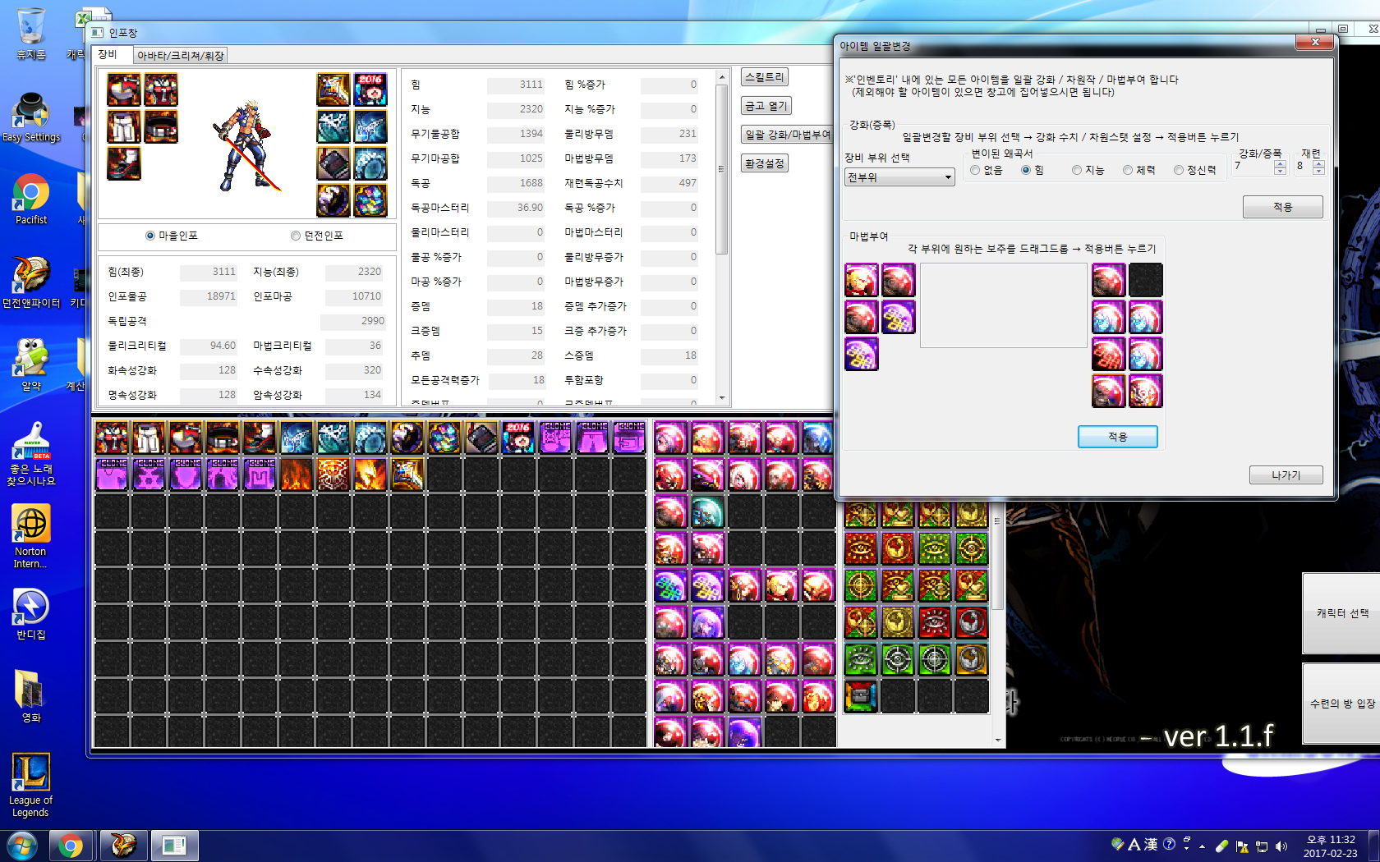Select the red armor top in inventory grid
Image resolution: width=1380 pixels, height=862 pixels.
[112, 438]
